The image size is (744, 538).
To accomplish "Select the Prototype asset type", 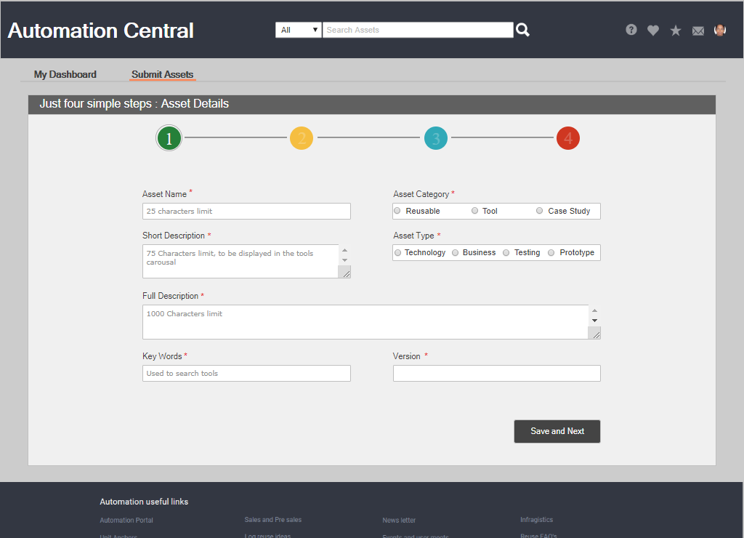I will 551,252.
